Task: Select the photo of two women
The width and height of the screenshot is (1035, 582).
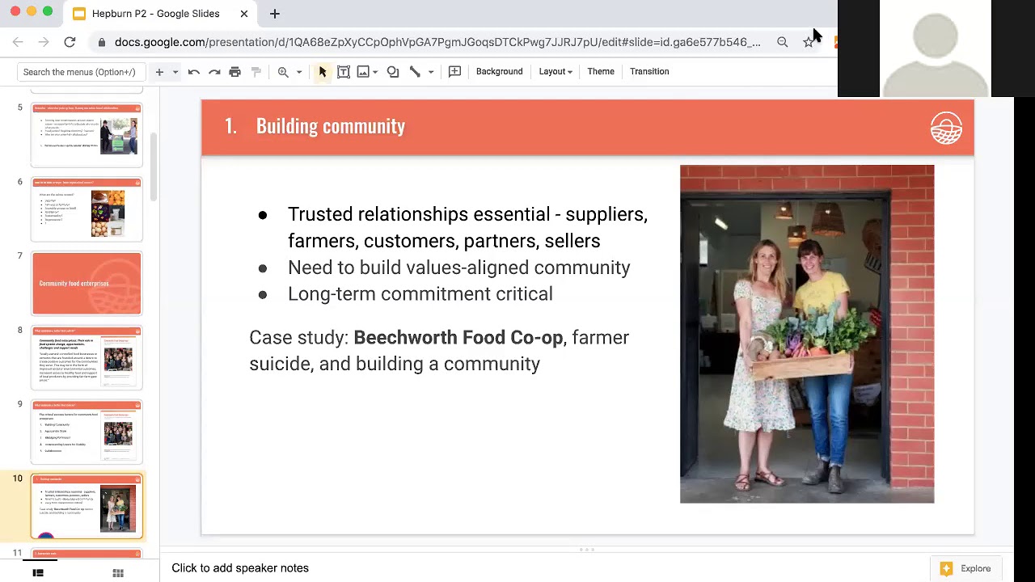Action: 807,334
